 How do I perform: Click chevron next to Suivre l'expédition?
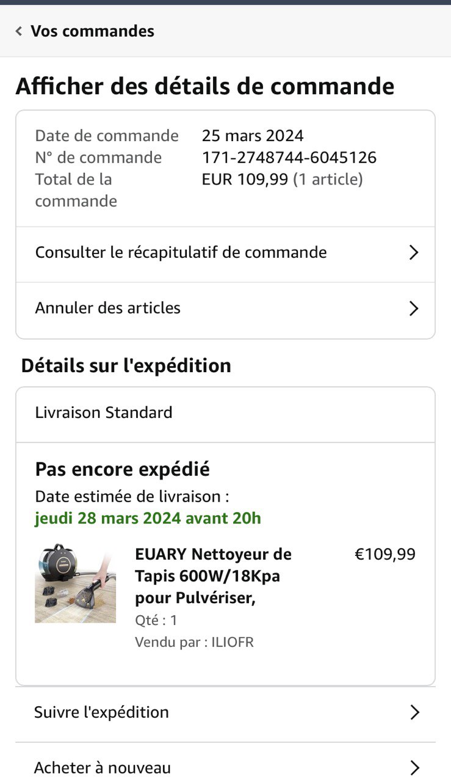click(414, 712)
